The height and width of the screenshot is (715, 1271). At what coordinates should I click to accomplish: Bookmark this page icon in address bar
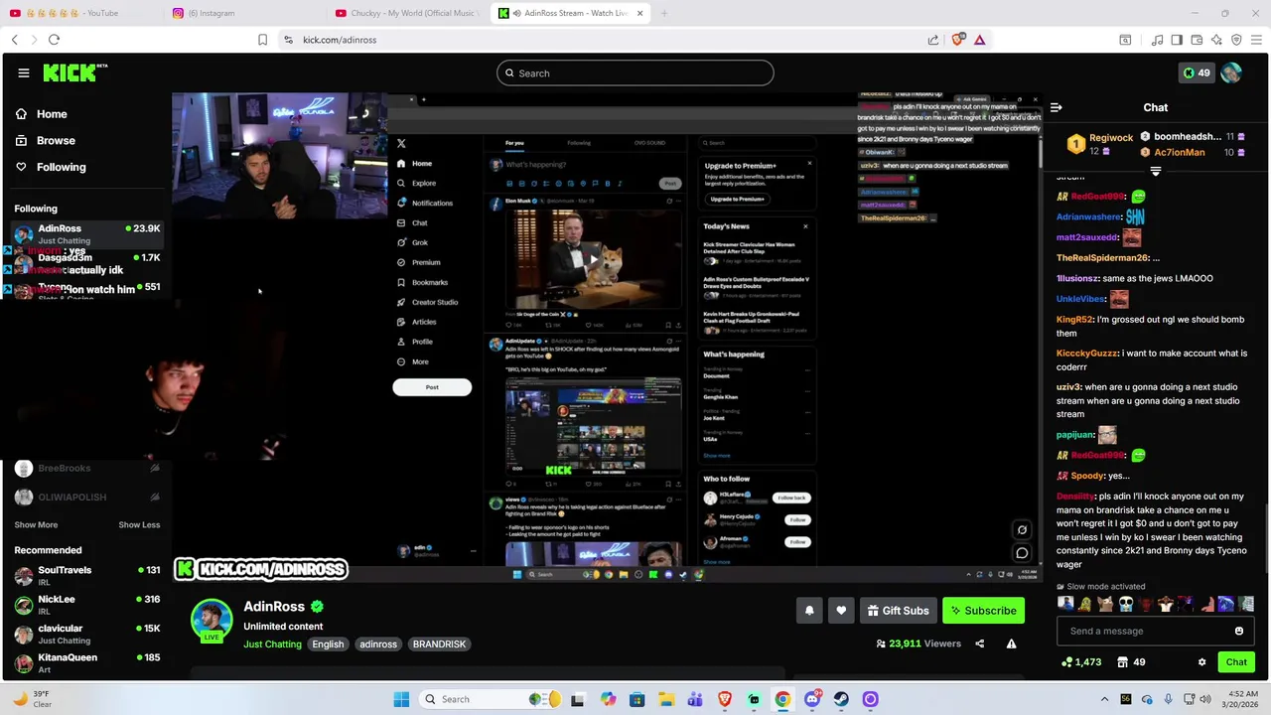click(x=262, y=40)
